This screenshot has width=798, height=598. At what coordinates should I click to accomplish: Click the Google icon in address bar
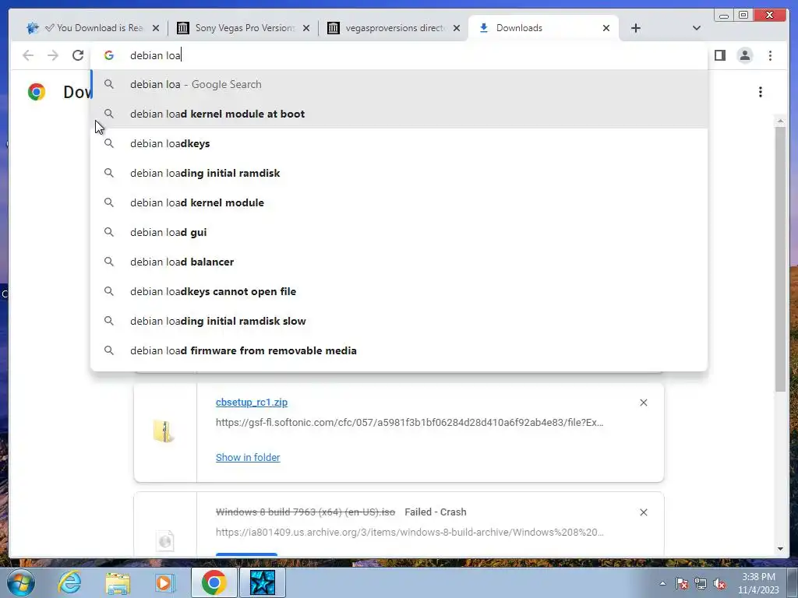[x=109, y=55]
